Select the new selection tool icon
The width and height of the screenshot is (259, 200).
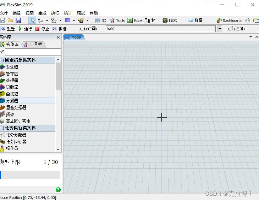[x=81, y=20]
